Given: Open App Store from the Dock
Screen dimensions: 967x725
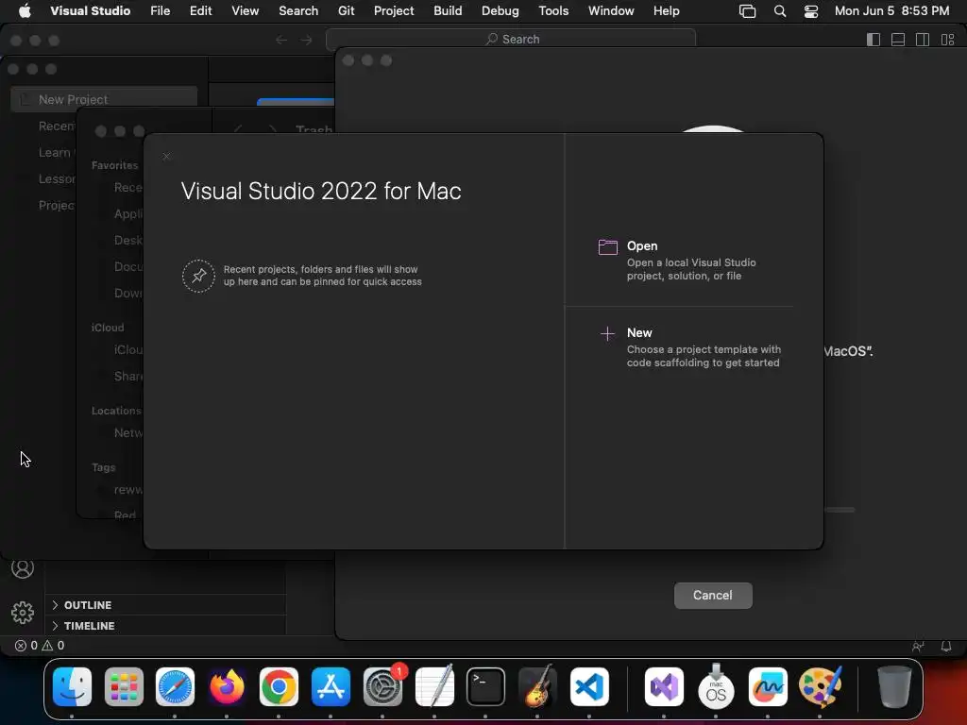Looking at the screenshot, I should coord(331,687).
